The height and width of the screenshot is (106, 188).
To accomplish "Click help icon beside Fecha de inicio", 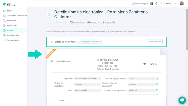I will [x=157, y=84].
